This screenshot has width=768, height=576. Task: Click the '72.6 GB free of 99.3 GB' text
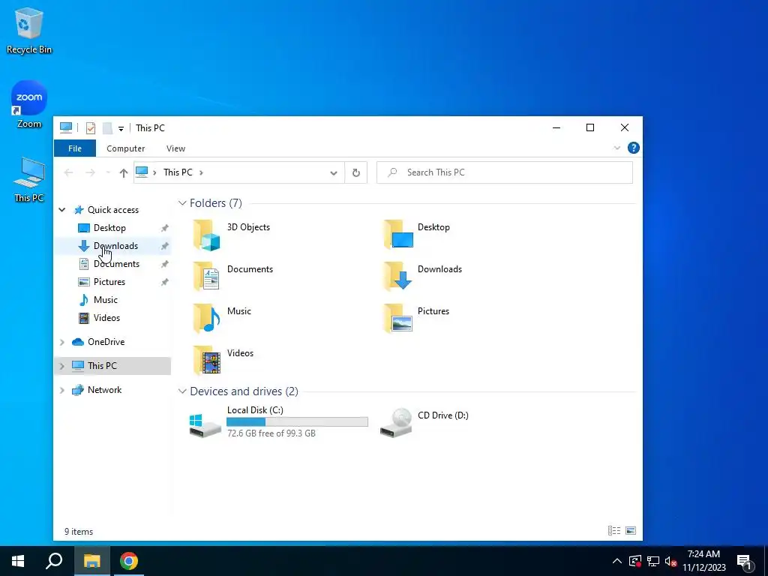271,433
